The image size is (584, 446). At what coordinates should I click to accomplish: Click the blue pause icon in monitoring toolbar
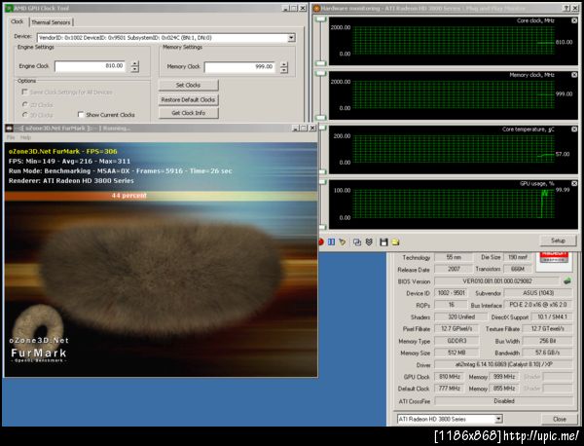[x=331, y=242]
